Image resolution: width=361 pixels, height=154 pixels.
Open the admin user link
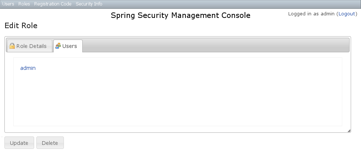(x=28, y=68)
